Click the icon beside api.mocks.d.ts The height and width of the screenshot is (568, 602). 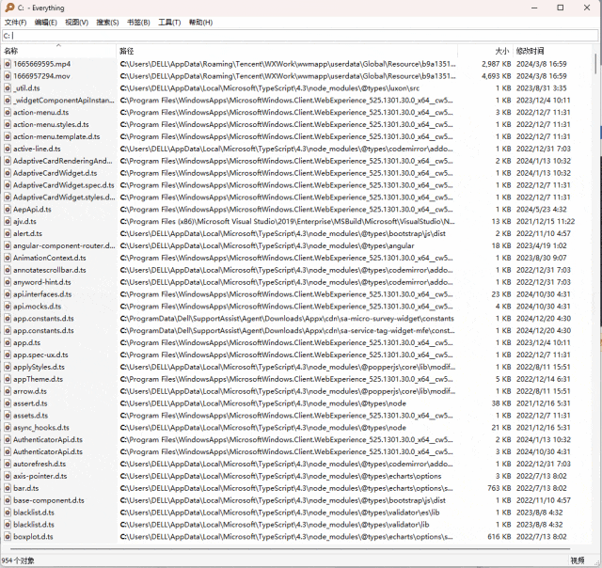coord(8,307)
